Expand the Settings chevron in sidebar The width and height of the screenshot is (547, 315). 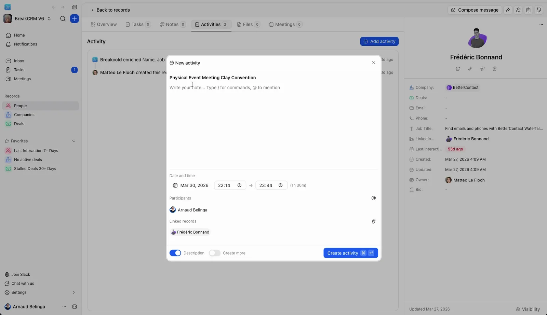(74, 292)
